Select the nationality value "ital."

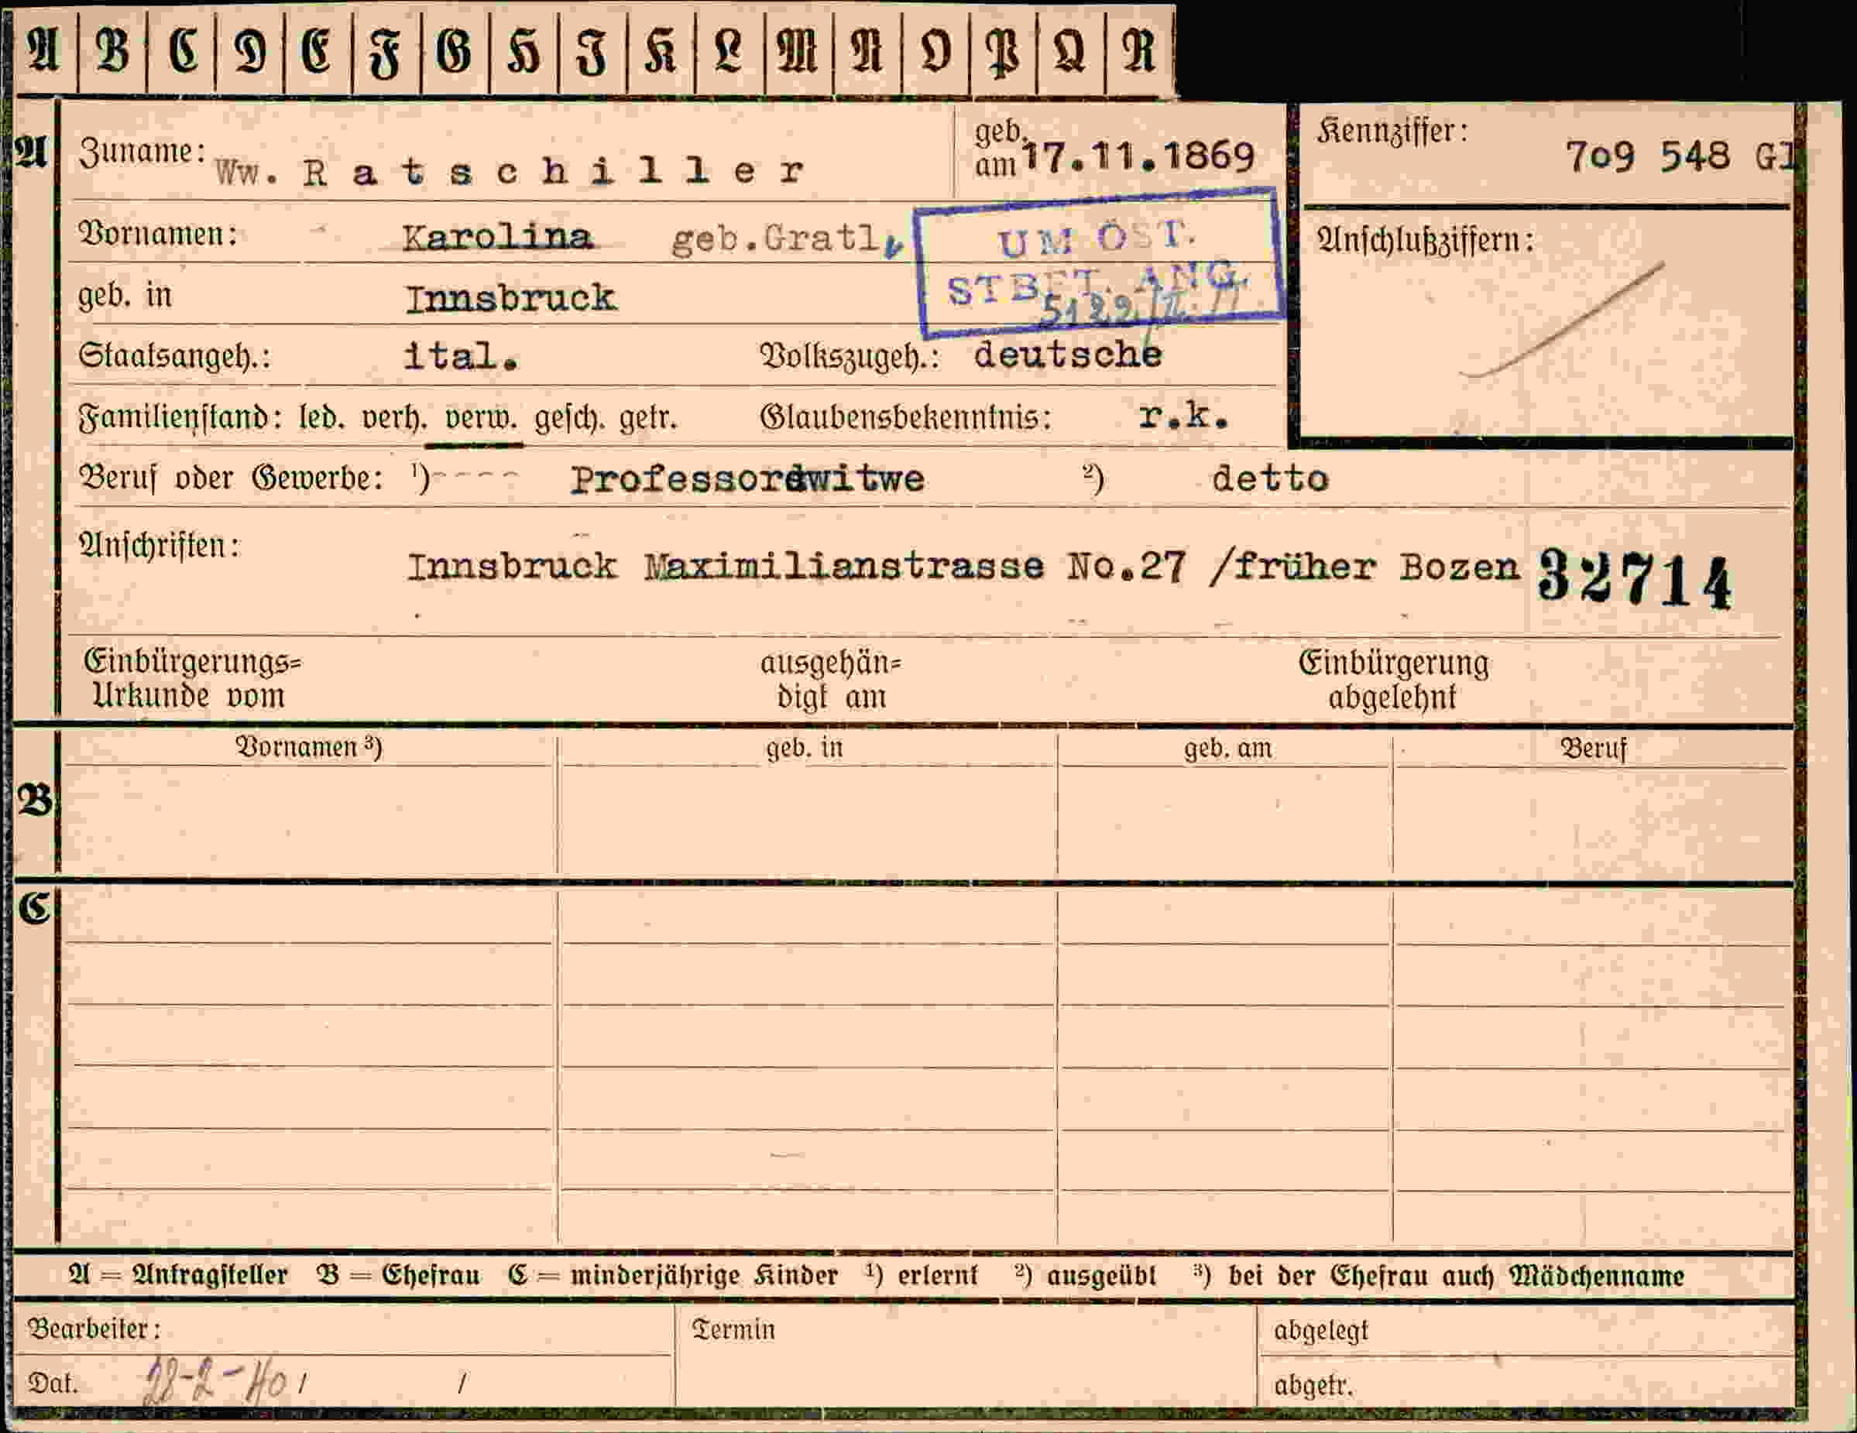(x=461, y=356)
